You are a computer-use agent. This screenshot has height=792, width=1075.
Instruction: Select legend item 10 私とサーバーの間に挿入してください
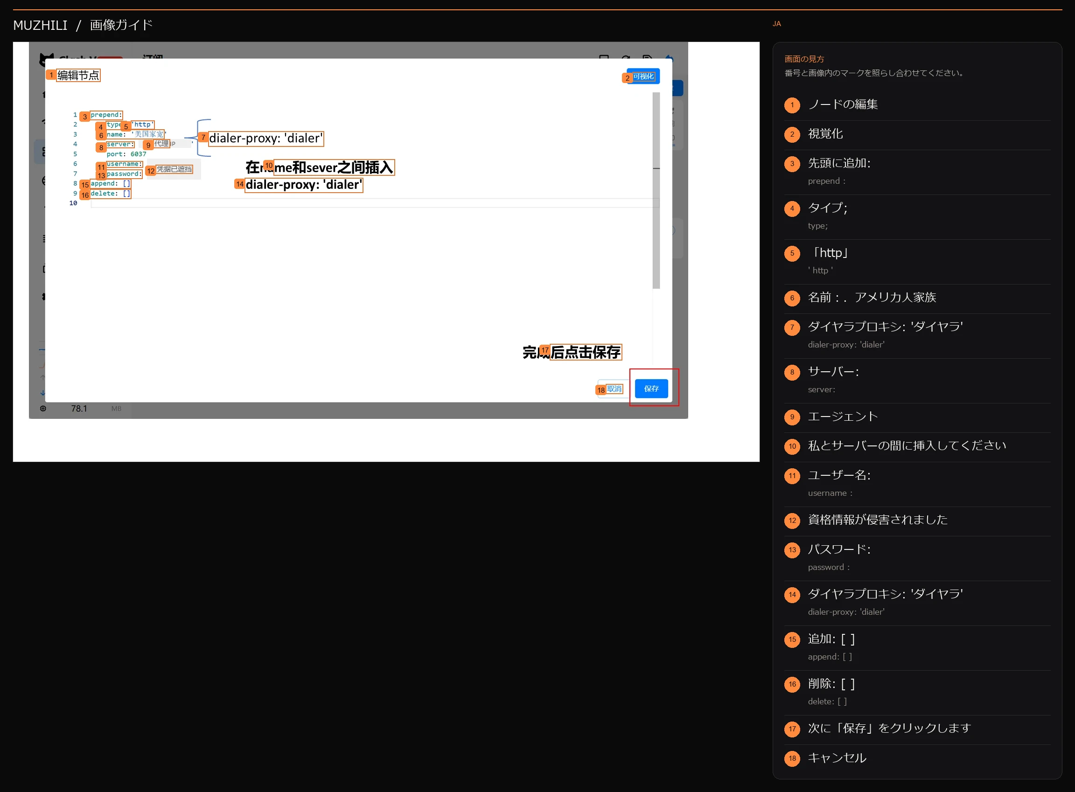[x=917, y=446]
